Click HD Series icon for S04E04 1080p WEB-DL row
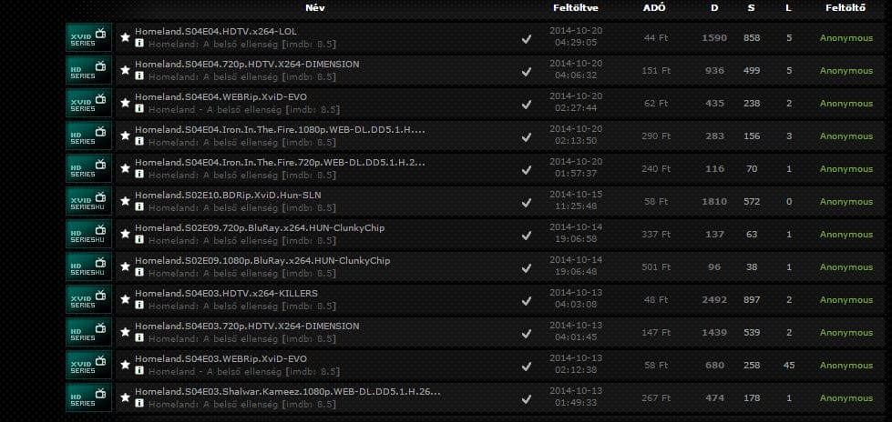This screenshot has height=422, width=892. click(88, 136)
